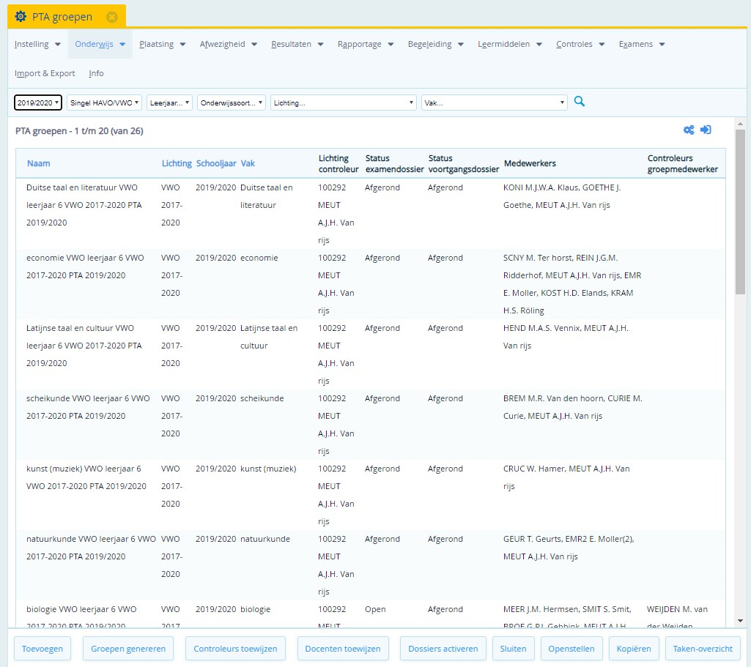Click the vertical scrollbar thumb
Image resolution: width=751 pixels, height=667 pixels.
click(x=740, y=212)
